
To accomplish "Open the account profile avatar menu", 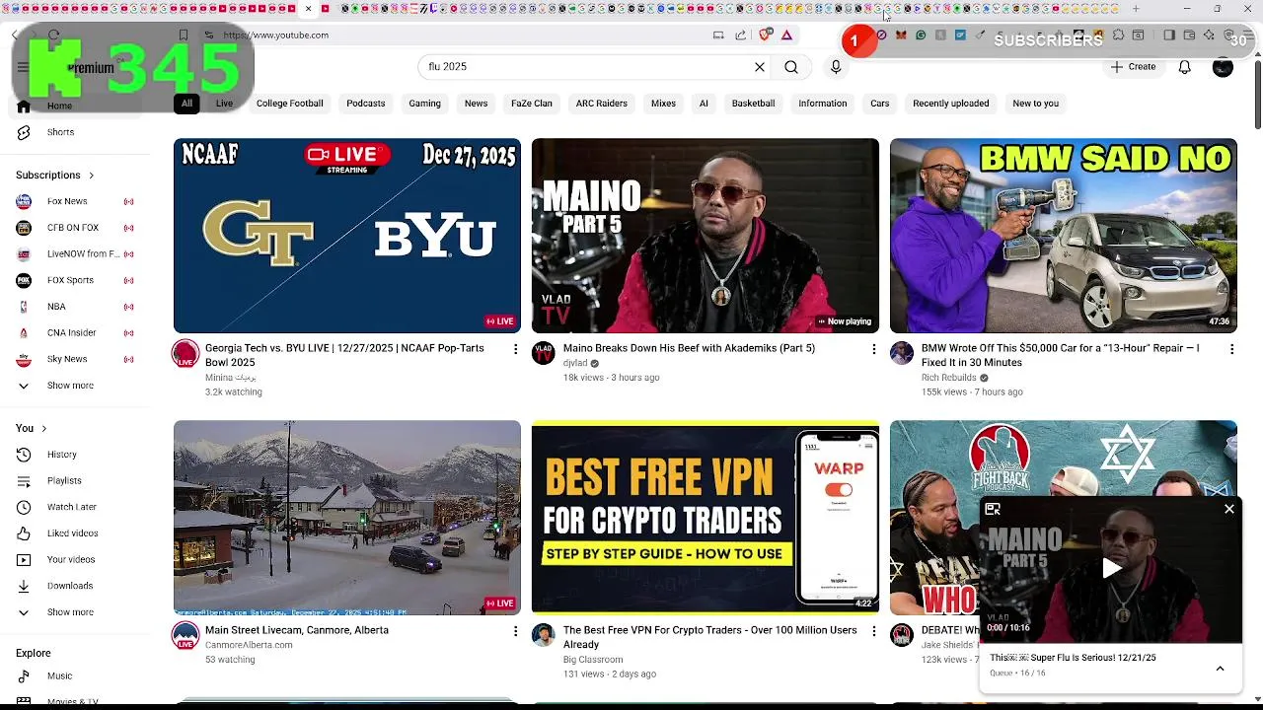I will pyautogui.click(x=1223, y=67).
